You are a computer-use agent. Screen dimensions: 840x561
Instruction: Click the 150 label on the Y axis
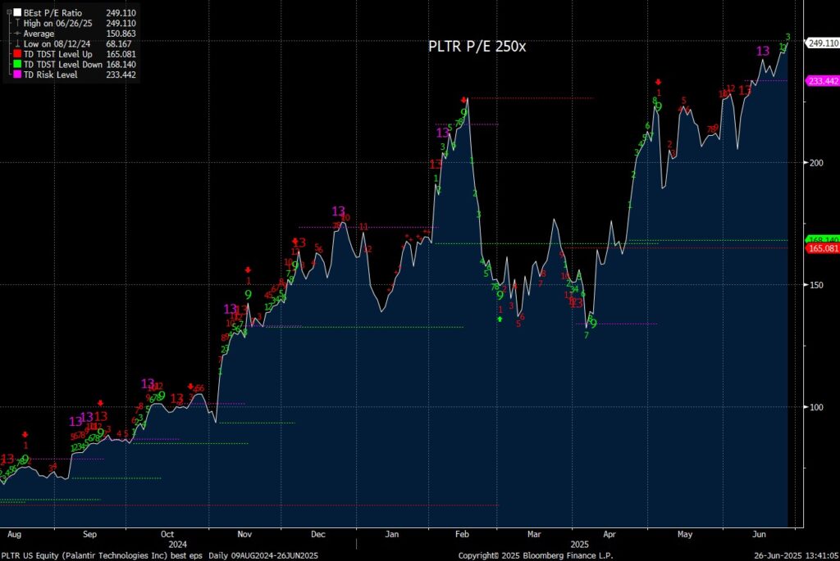816,284
